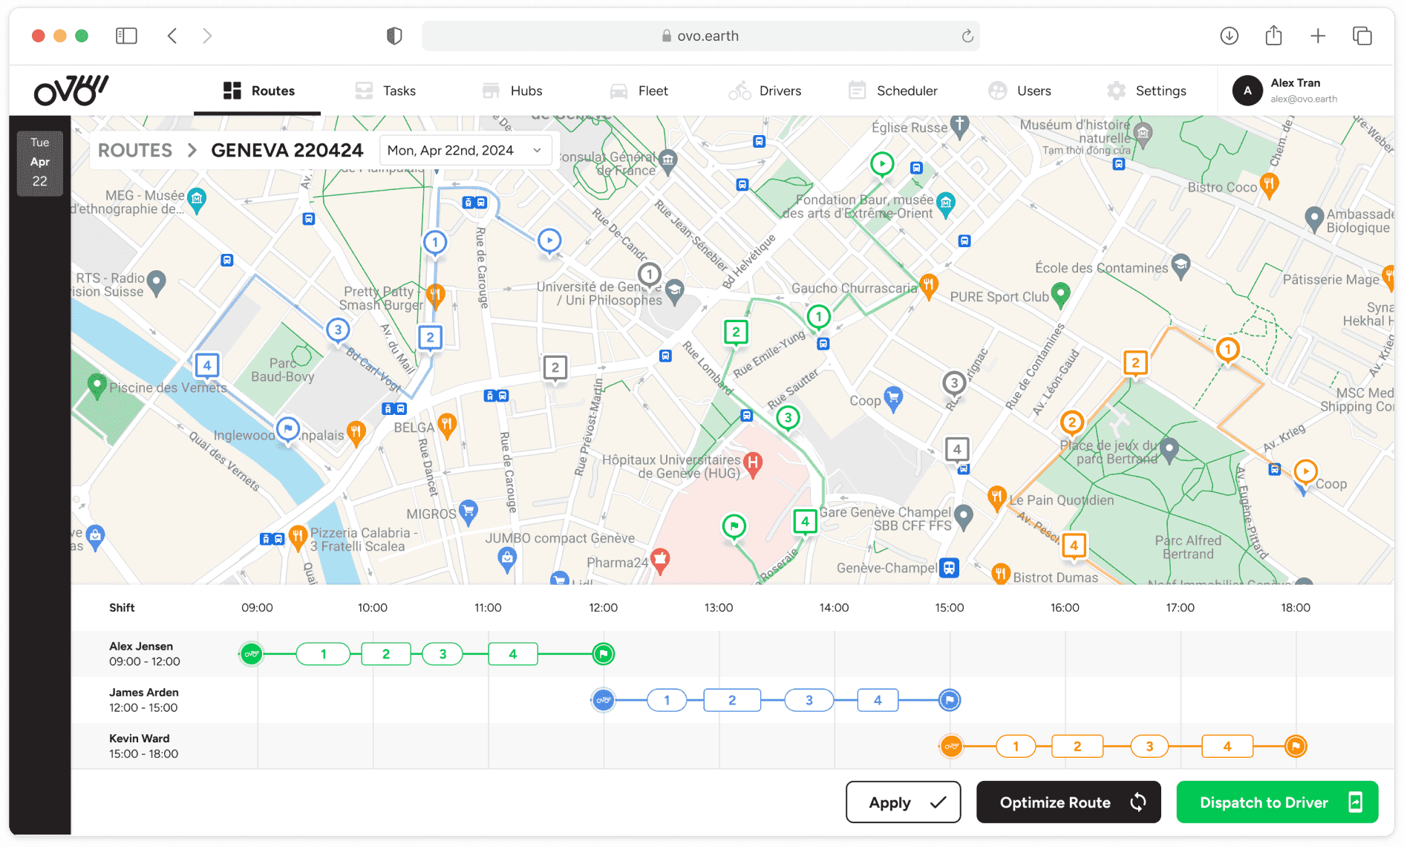This screenshot has height=847, width=1404.
Task: Click Alex Jensen's green finish flag marker
Action: coord(604,654)
